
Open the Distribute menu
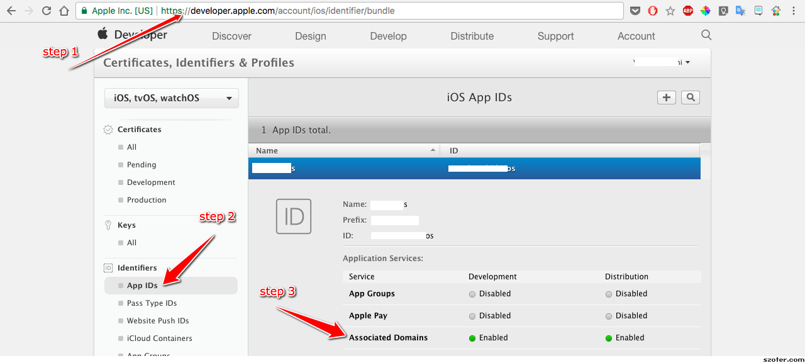472,36
